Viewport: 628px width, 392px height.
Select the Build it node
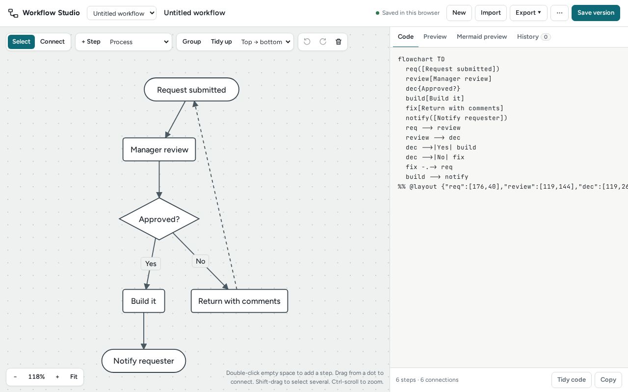pyautogui.click(x=144, y=301)
